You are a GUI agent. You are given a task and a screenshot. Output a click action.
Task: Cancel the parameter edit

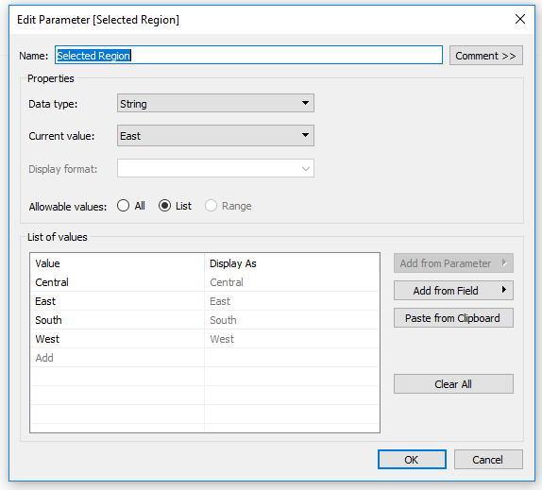pos(488,460)
